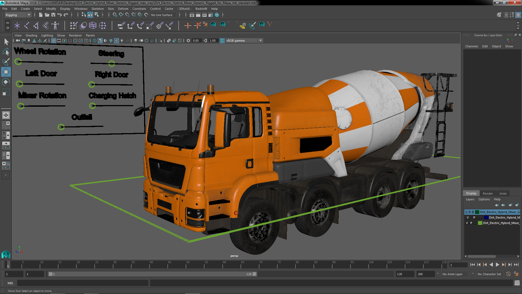522x294 pixels.
Task: Play the animation forwards
Action: pyautogui.click(x=497, y=265)
